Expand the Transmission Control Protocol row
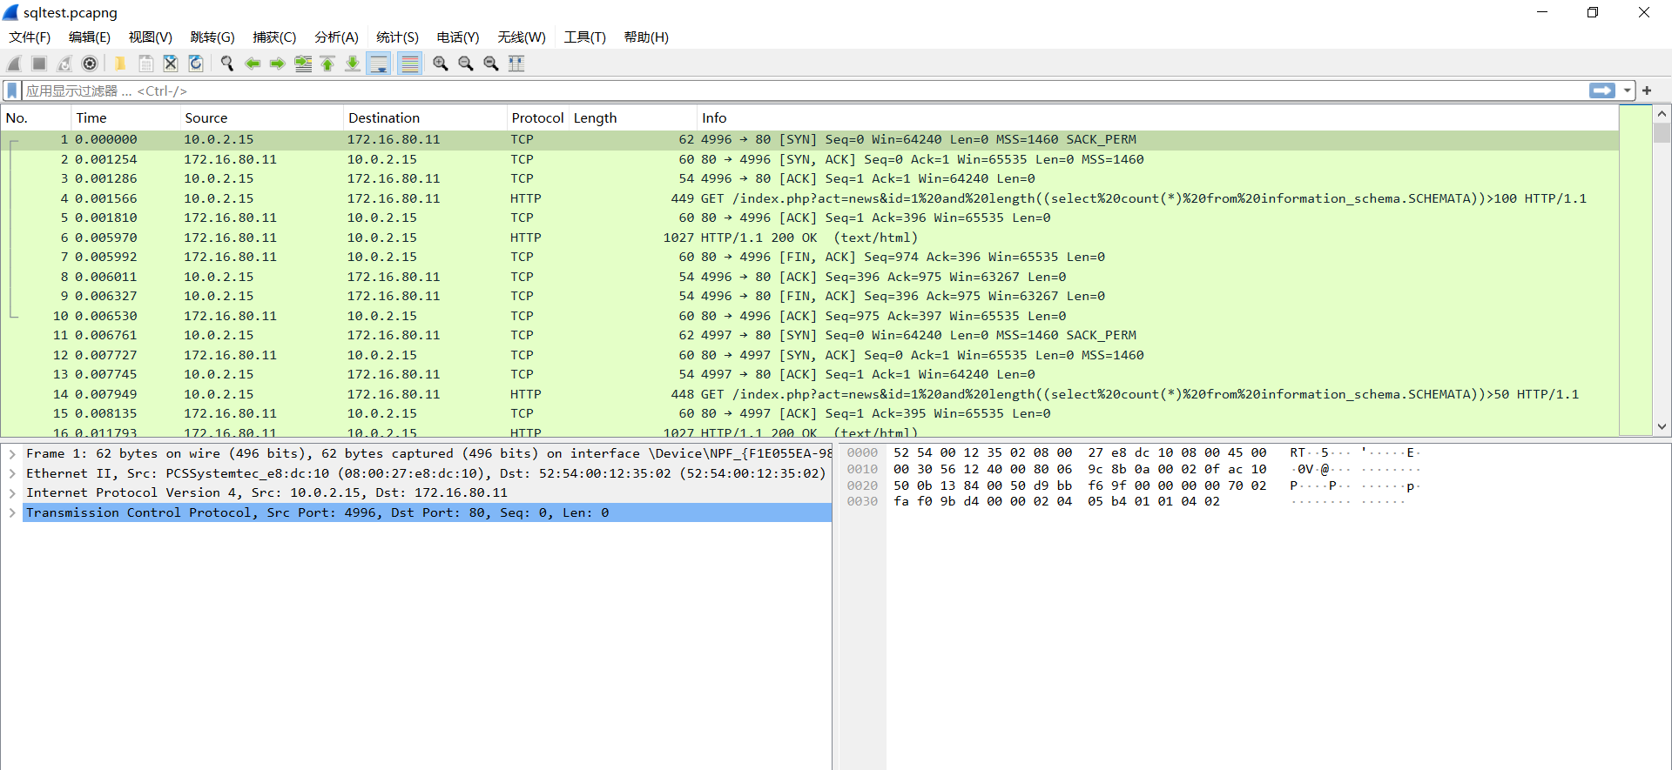 click(12, 512)
